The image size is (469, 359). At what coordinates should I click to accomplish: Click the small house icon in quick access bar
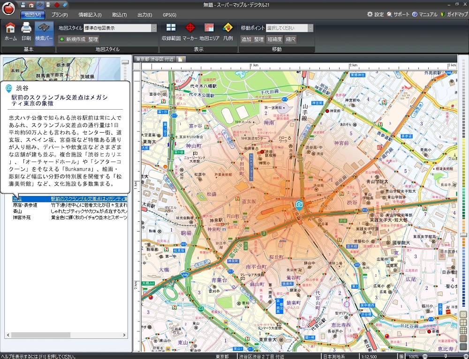pos(31,5)
